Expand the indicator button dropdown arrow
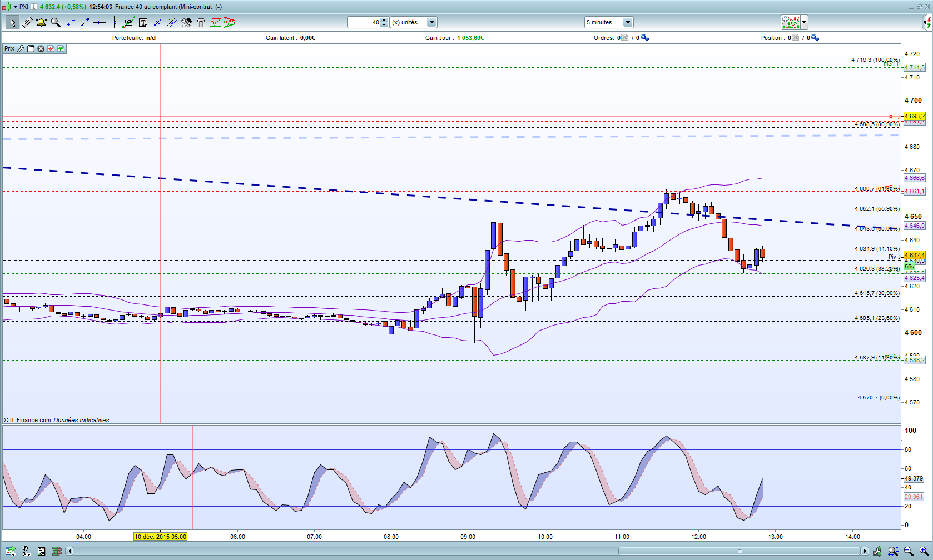The width and height of the screenshot is (933, 560). pos(804,22)
